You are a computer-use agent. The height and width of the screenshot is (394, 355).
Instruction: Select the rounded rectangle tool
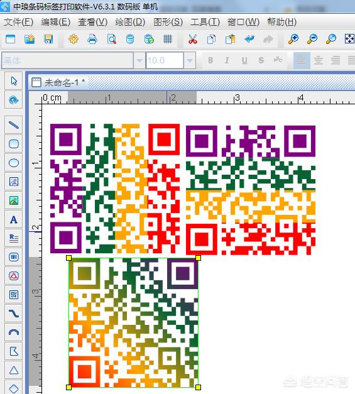14,144
